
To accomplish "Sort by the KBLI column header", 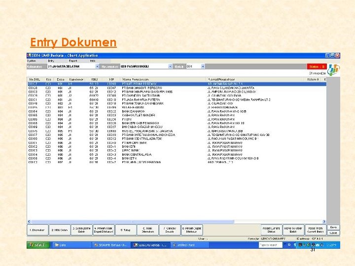I will click(x=94, y=79).
